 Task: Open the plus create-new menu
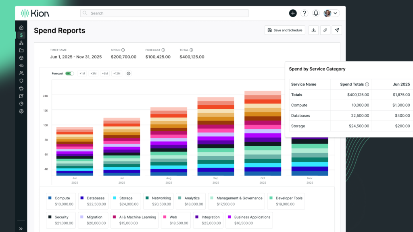click(293, 13)
